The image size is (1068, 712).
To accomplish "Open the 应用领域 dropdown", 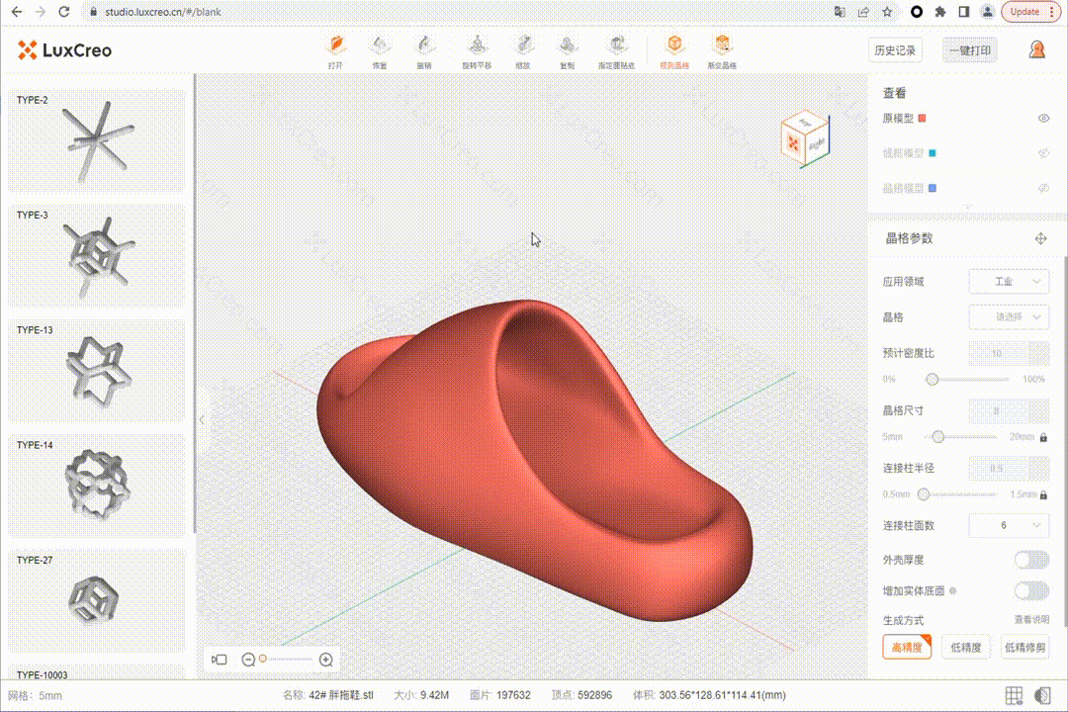I will tap(1009, 282).
